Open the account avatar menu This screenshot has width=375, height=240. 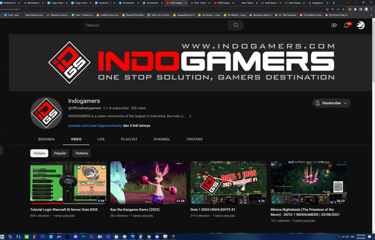(361, 25)
